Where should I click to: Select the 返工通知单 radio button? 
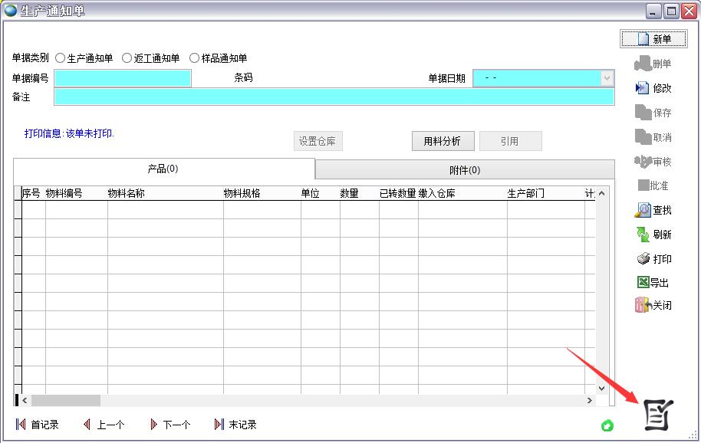[x=127, y=58]
